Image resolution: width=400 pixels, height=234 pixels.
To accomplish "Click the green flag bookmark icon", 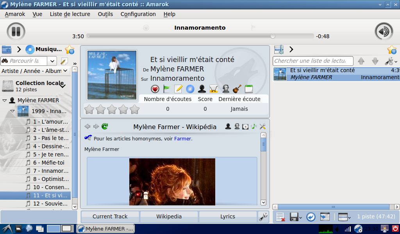I will click(166, 89).
